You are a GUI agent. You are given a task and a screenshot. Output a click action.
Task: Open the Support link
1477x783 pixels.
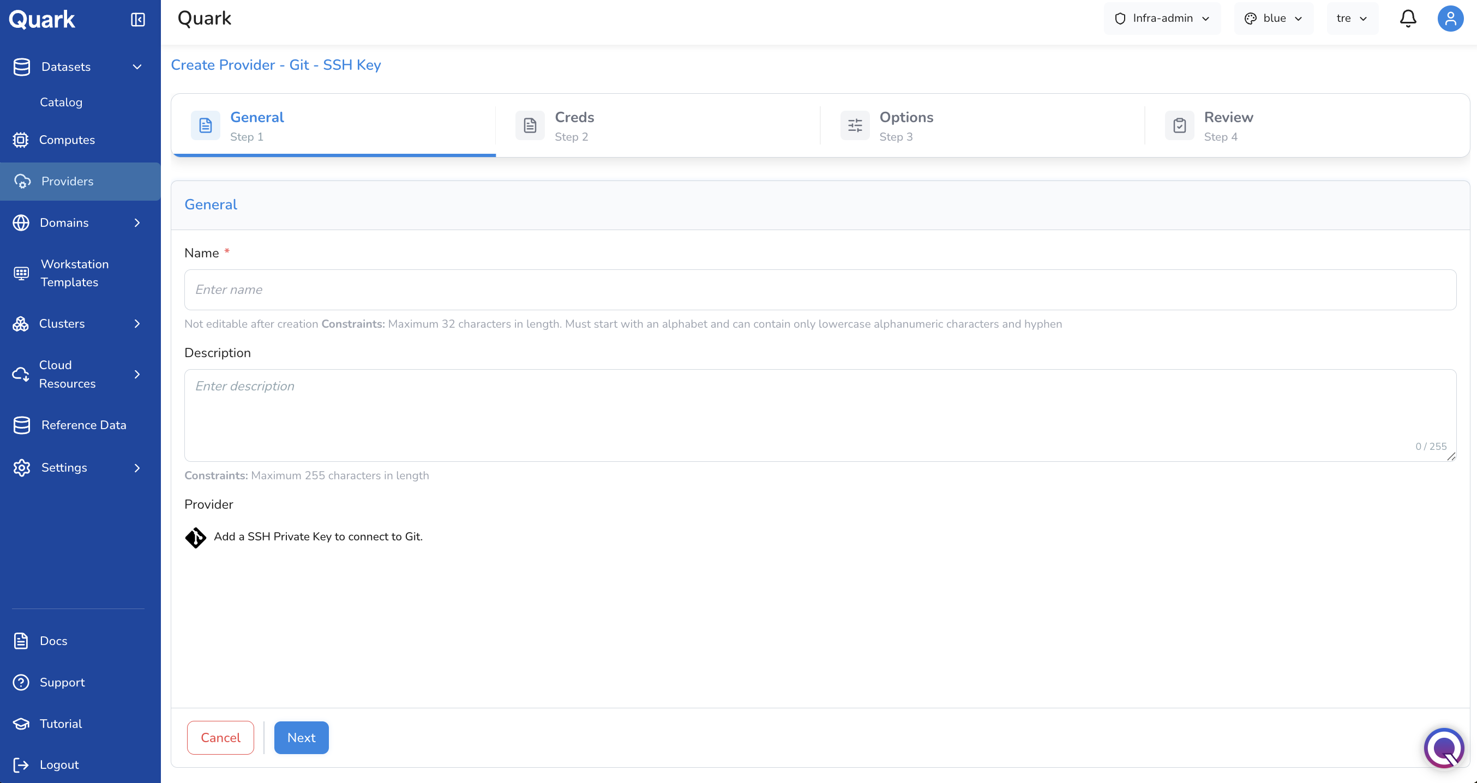tap(62, 682)
